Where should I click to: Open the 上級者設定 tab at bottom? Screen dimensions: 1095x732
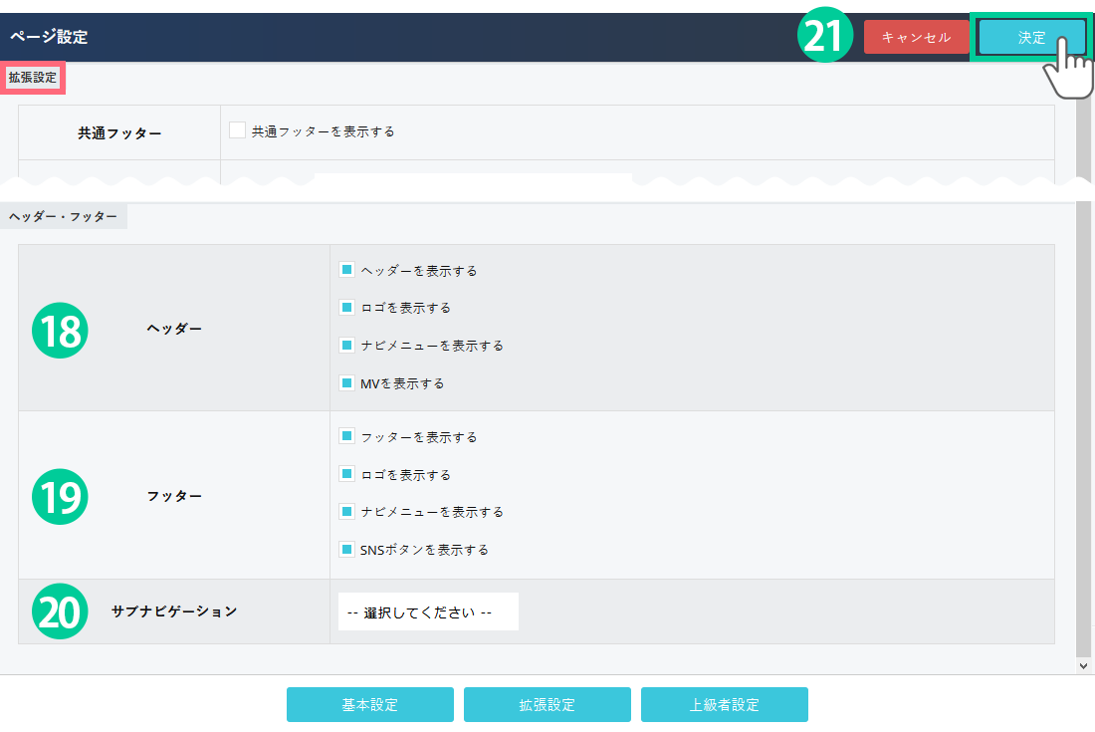pyautogui.click(x=724, y=704)
